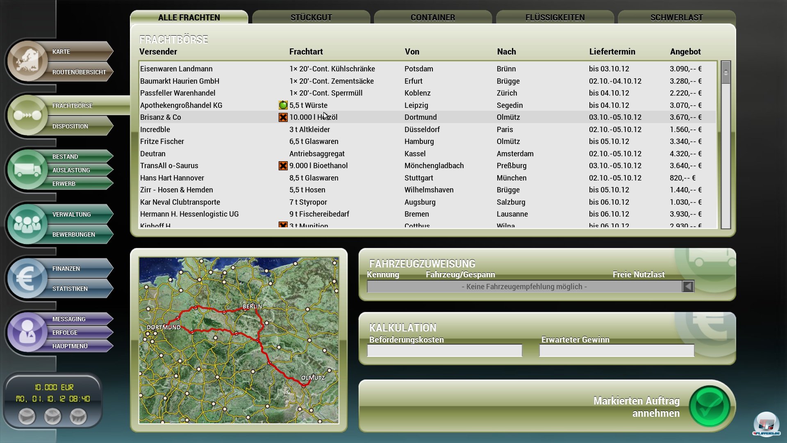Switch to STÜCKGUT freight tab
Image resolution: width=787 pixels, height=443 pixels.
310,17
